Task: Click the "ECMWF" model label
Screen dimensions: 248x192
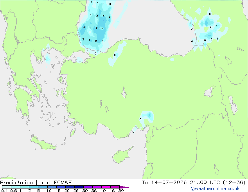Action: pyautogui.click(x=63, y=183)
